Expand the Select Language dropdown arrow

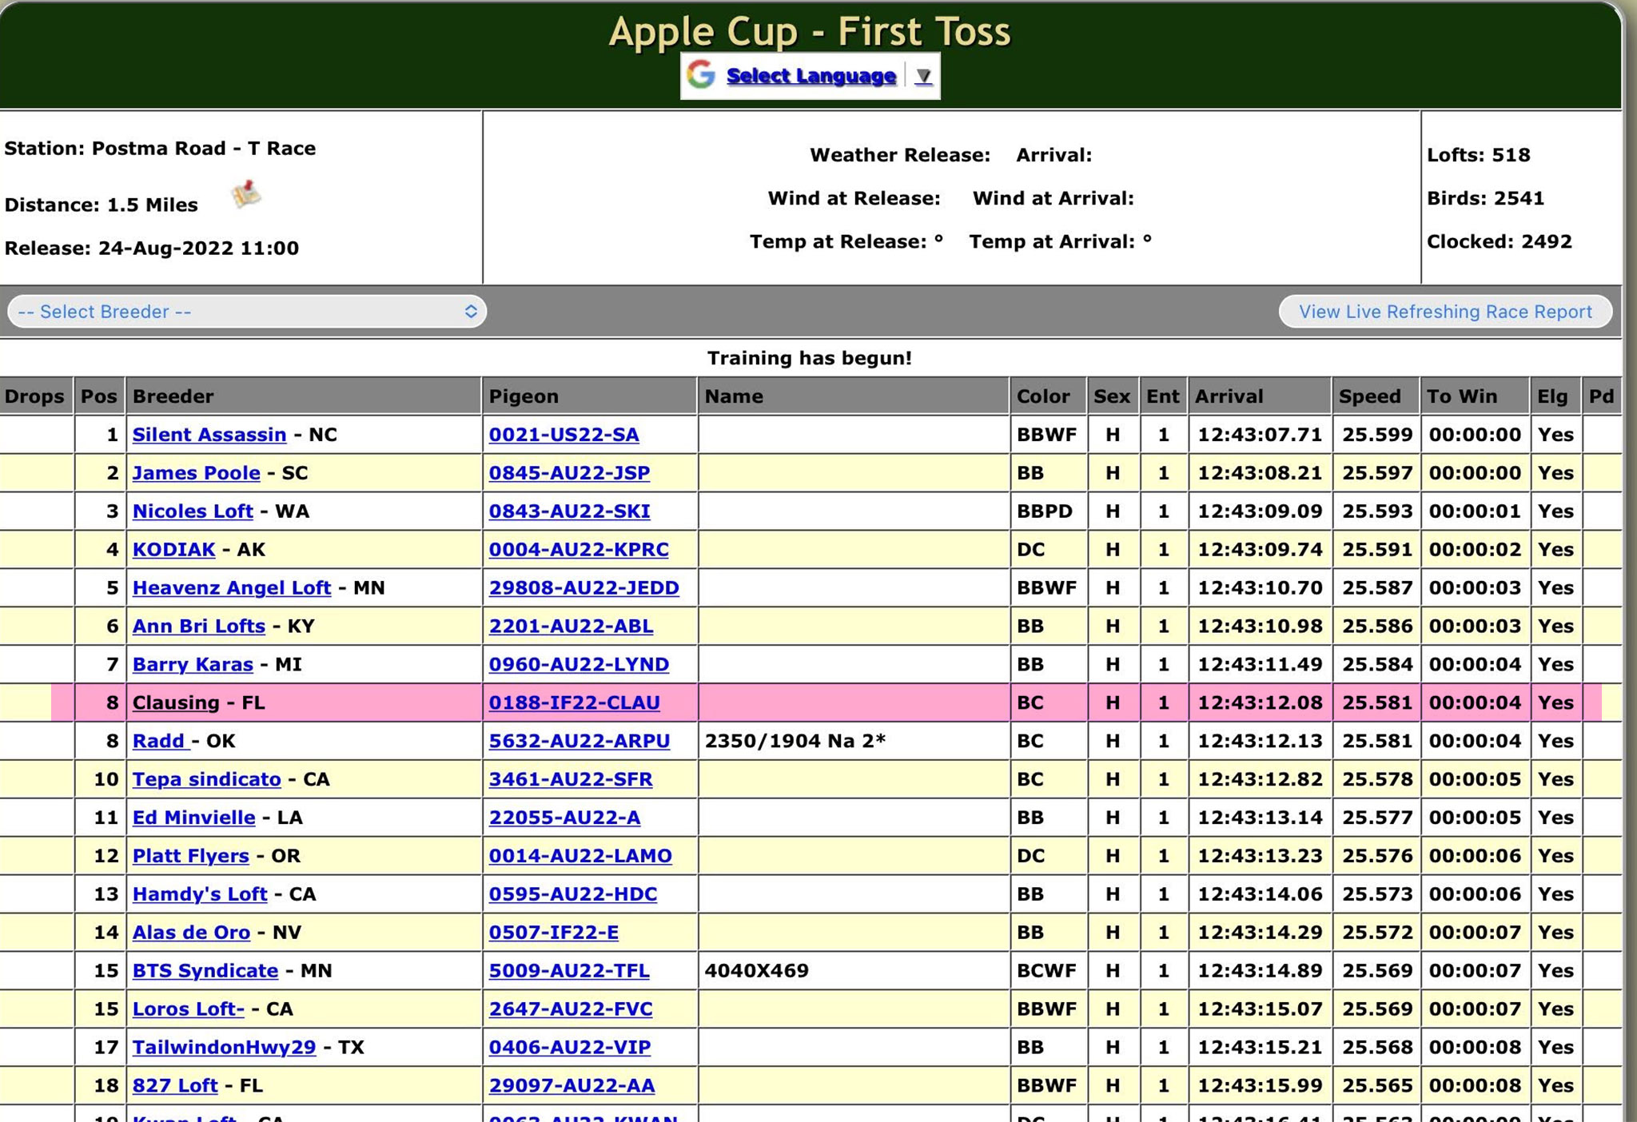click(923, 76)
